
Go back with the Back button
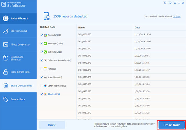pos(52,125)
